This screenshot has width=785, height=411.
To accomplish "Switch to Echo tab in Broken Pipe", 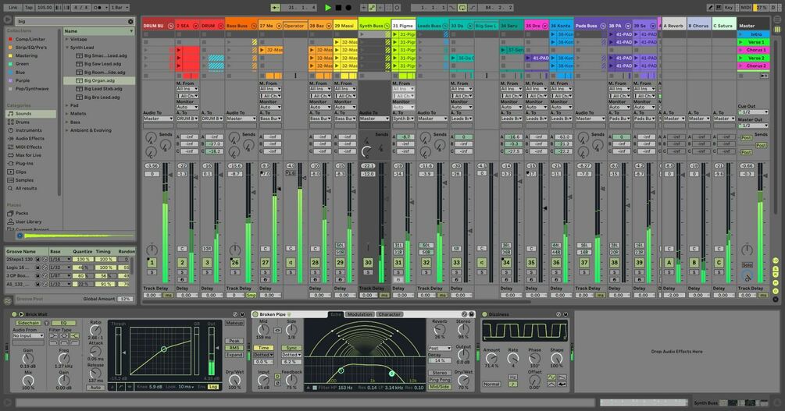I will [x=335, y=314].
